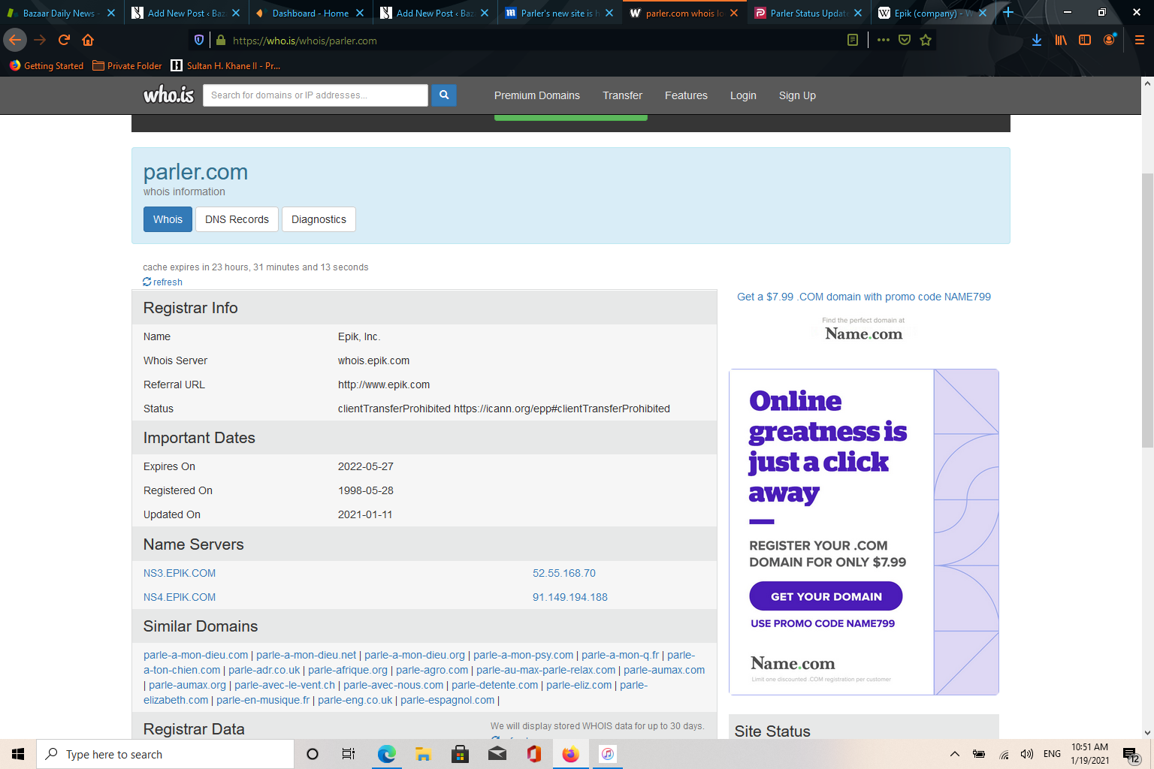
Task: Open the page actions menu
Action: pos(884,41)
